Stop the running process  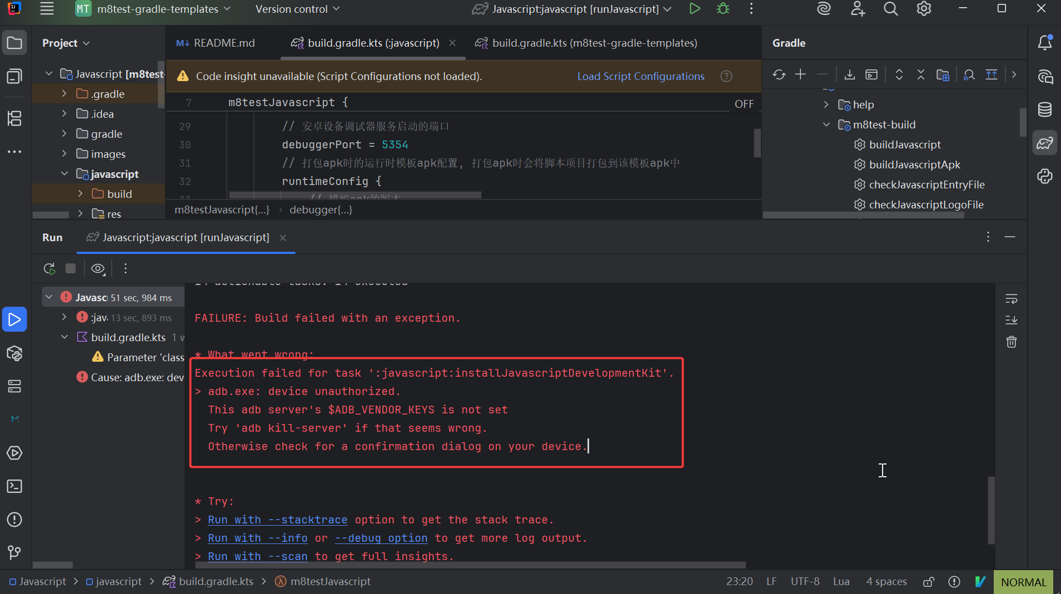[71, 269]
